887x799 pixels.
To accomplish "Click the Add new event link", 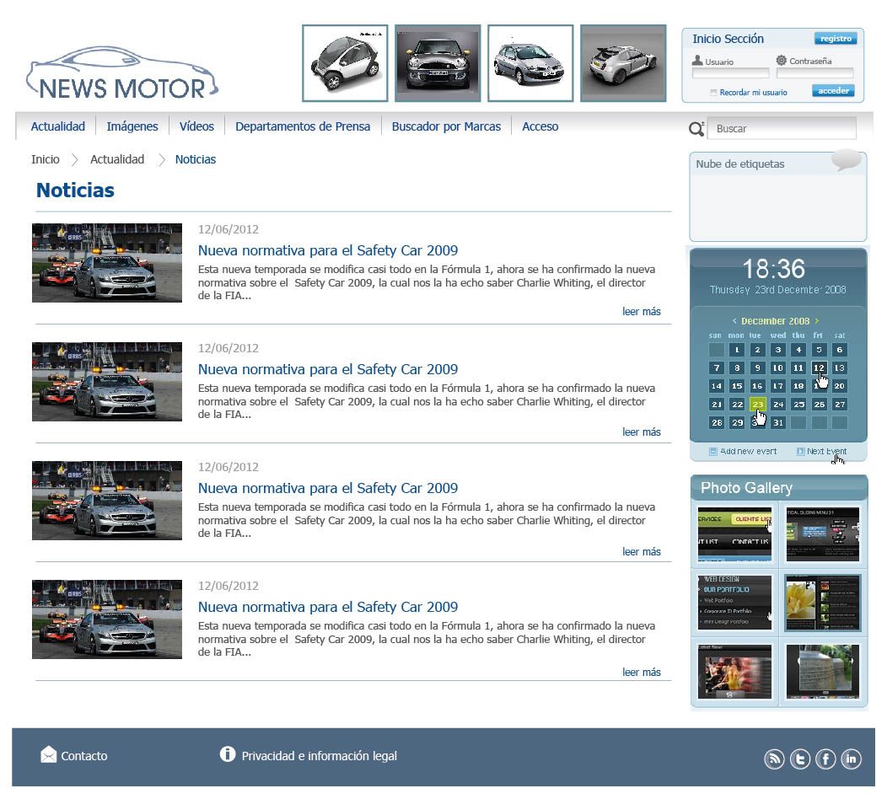I will (749, 451).
